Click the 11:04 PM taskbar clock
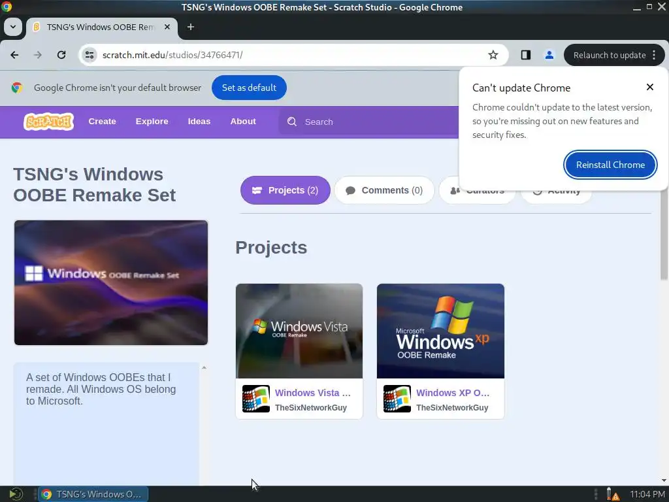Image resolution: width=669 pixels, height=502 pixels. 647,494
